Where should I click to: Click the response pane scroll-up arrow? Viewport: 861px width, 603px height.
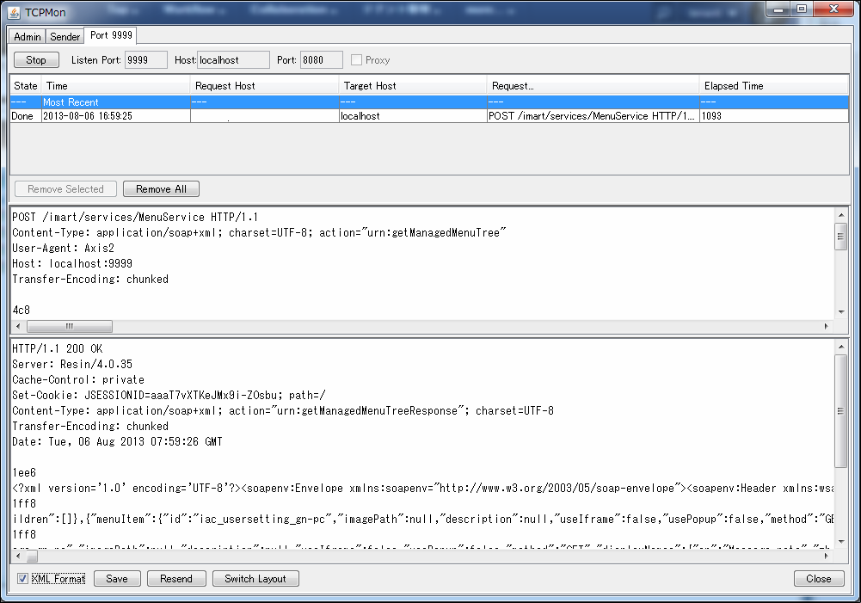pos(840,347)
